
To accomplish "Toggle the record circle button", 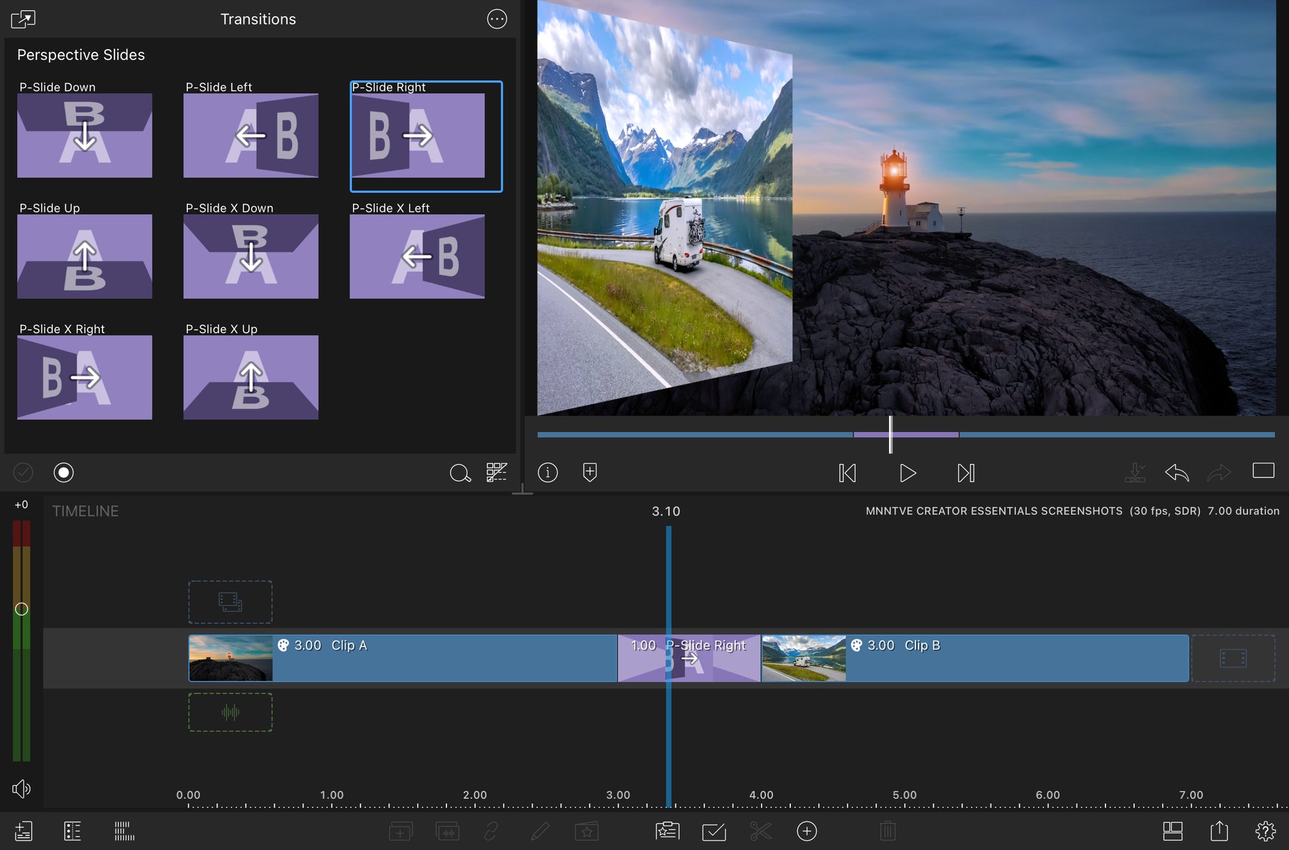I will coord(64,472).
